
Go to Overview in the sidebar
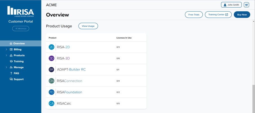click(x=21, y=43)
